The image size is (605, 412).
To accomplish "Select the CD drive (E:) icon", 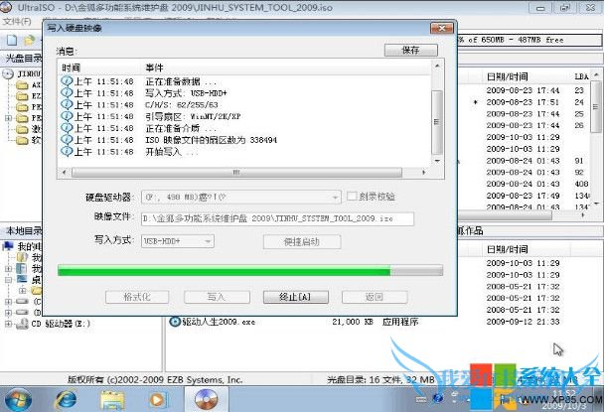I will click(x=23, y=324).
